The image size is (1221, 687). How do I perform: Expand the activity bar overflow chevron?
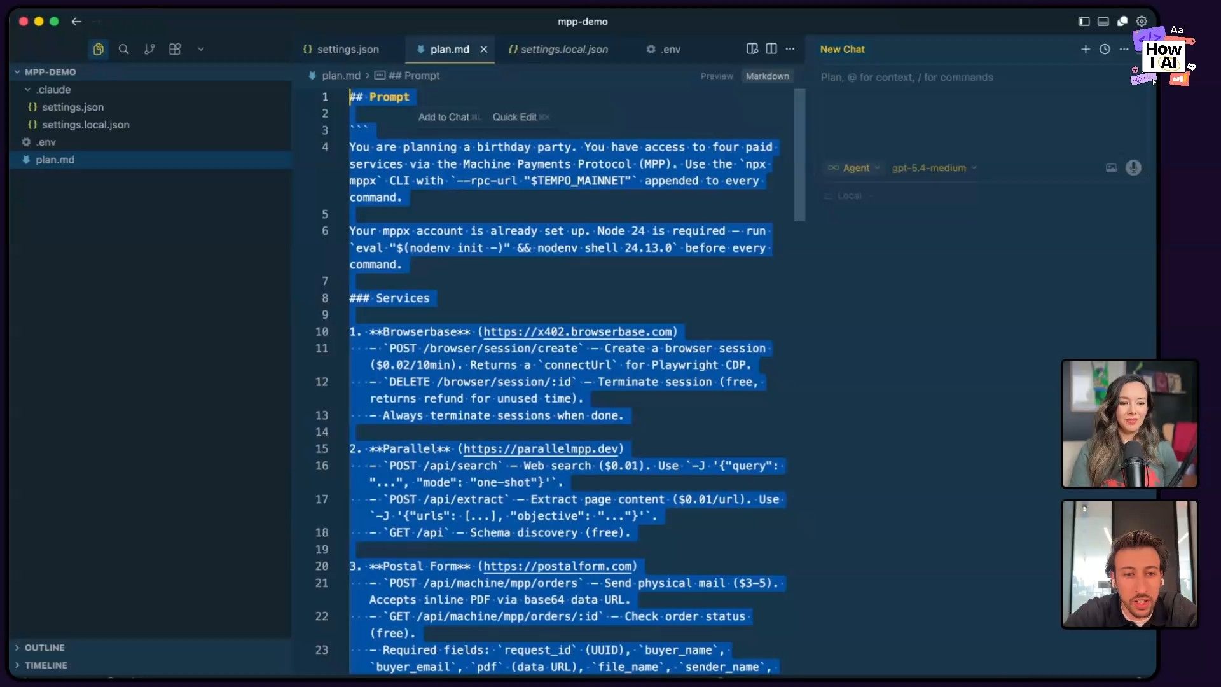point(201,49)
